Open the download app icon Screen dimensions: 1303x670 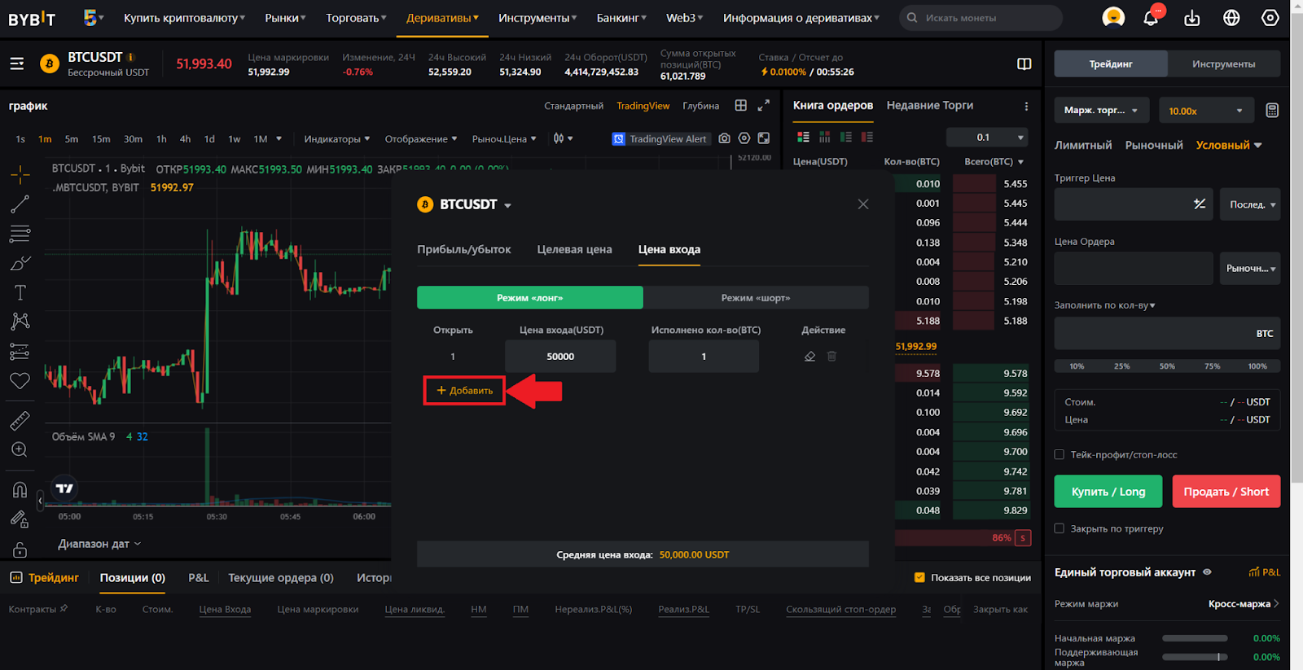click(x=1192, y=18)
